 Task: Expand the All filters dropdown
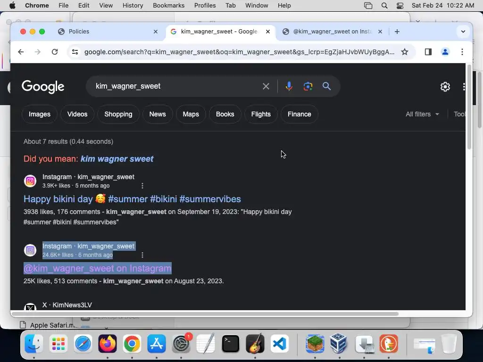422,114
